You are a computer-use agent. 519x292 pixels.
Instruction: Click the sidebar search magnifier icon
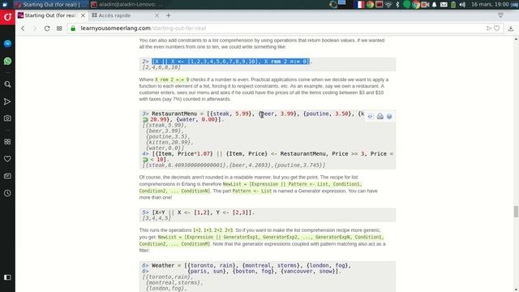7,84
